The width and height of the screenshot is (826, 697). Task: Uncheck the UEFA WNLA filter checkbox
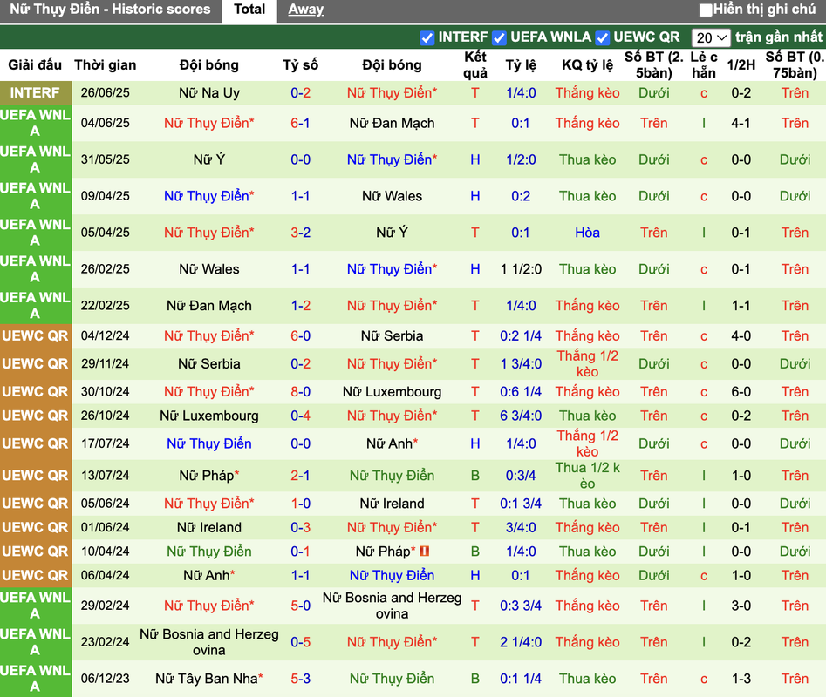(x=499, y=37)
